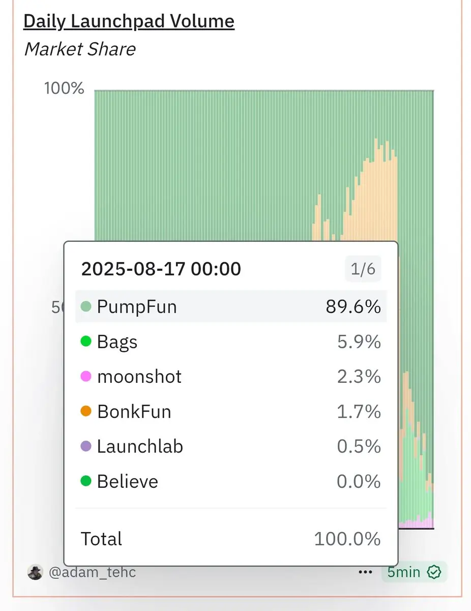
Task: Click the Market Share subtitle
Action: (x=80, y=49)
